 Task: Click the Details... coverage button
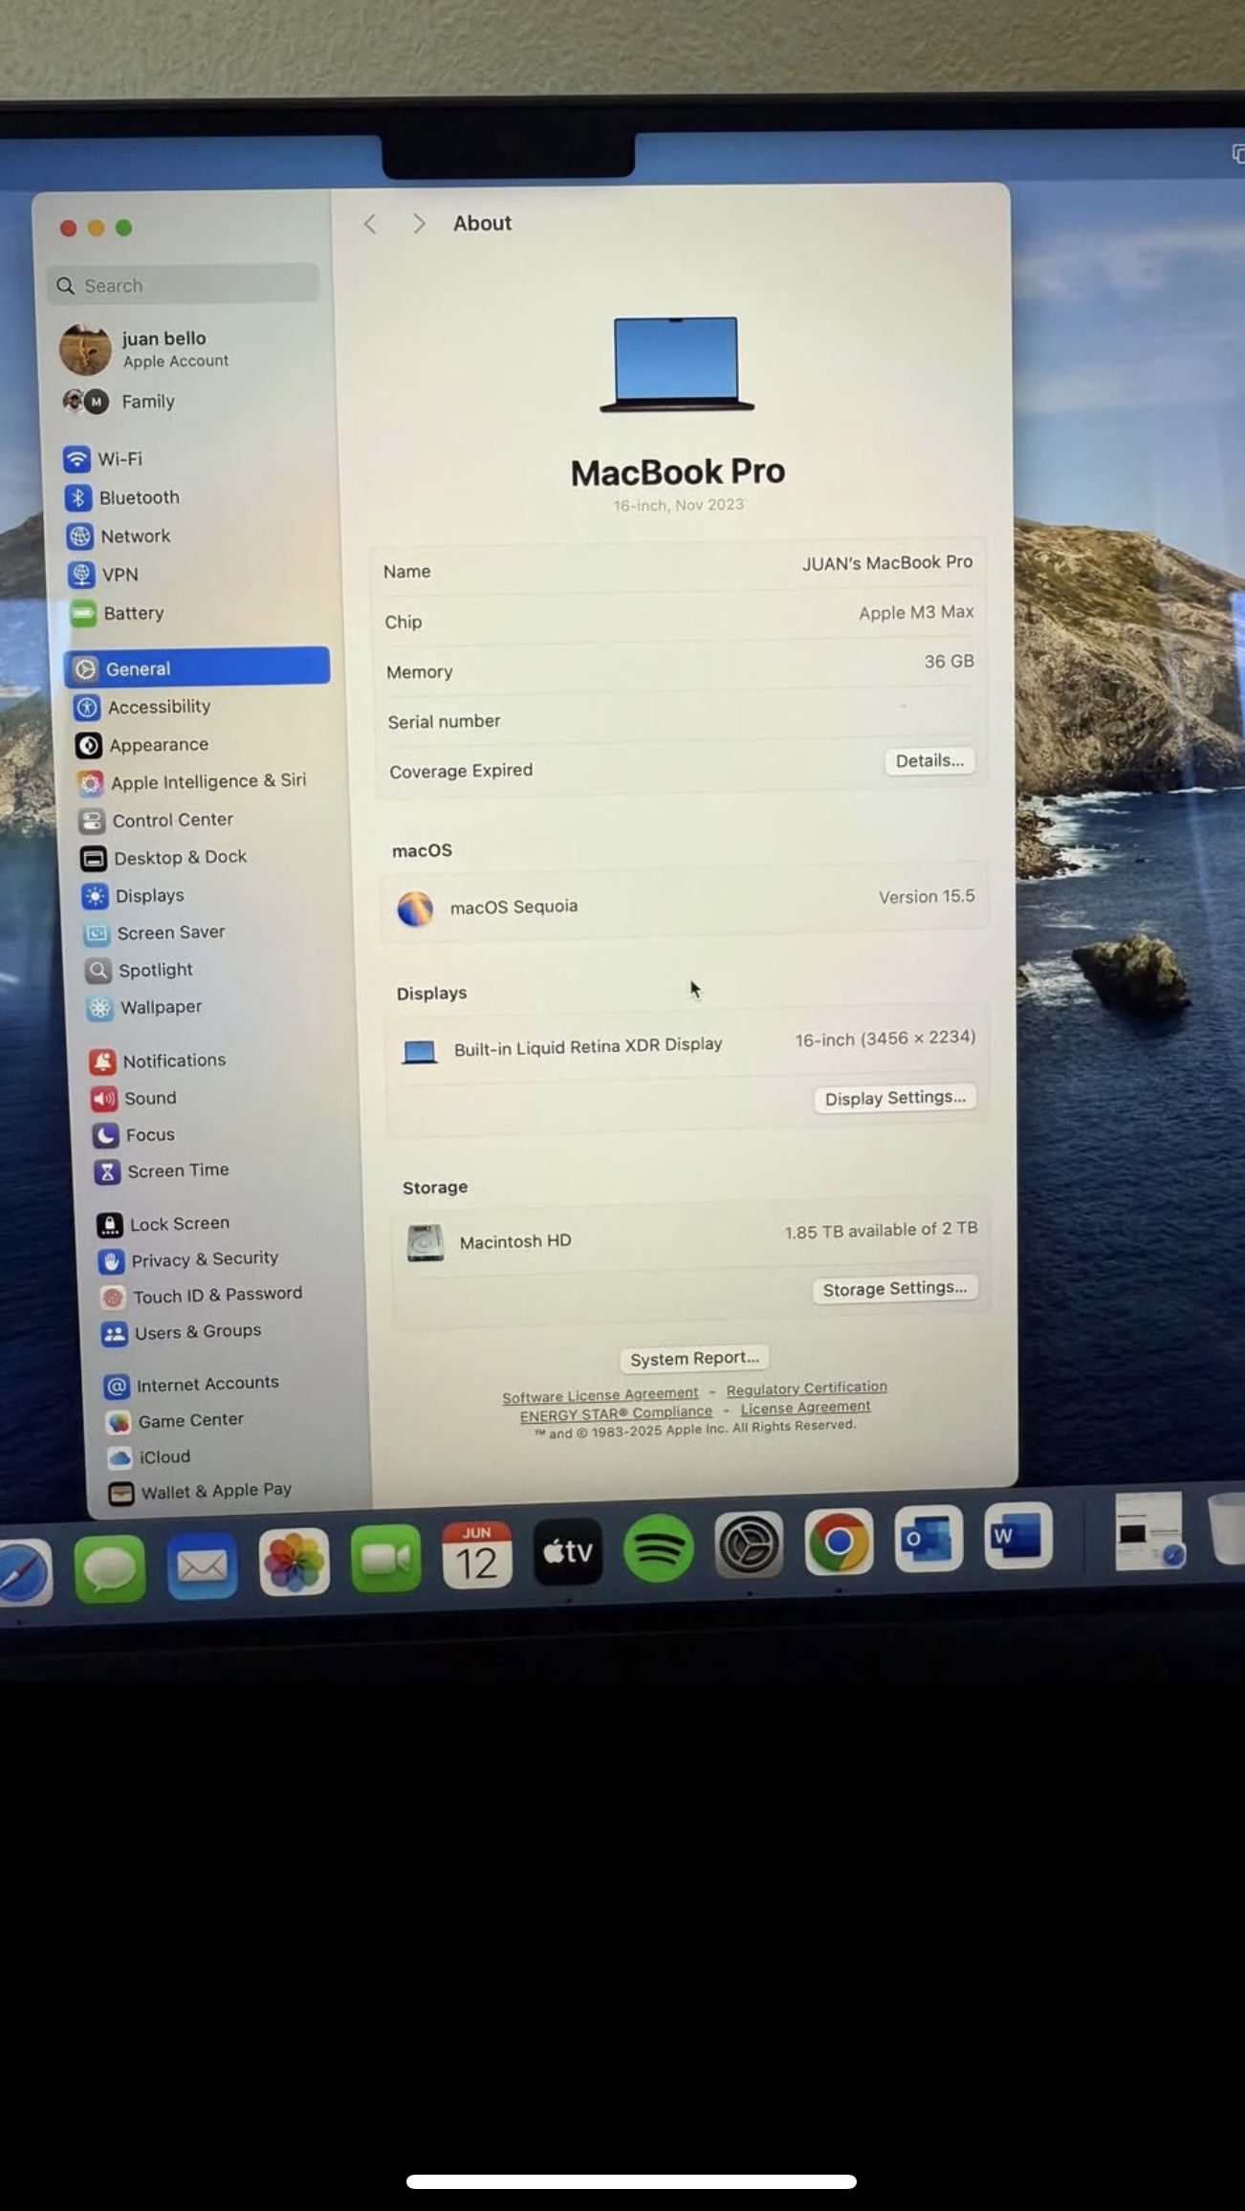(929, 761)
